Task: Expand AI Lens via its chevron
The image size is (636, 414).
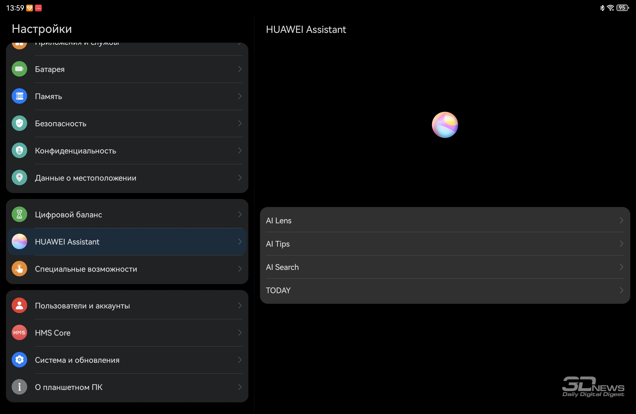Action: tap(621, 221)
